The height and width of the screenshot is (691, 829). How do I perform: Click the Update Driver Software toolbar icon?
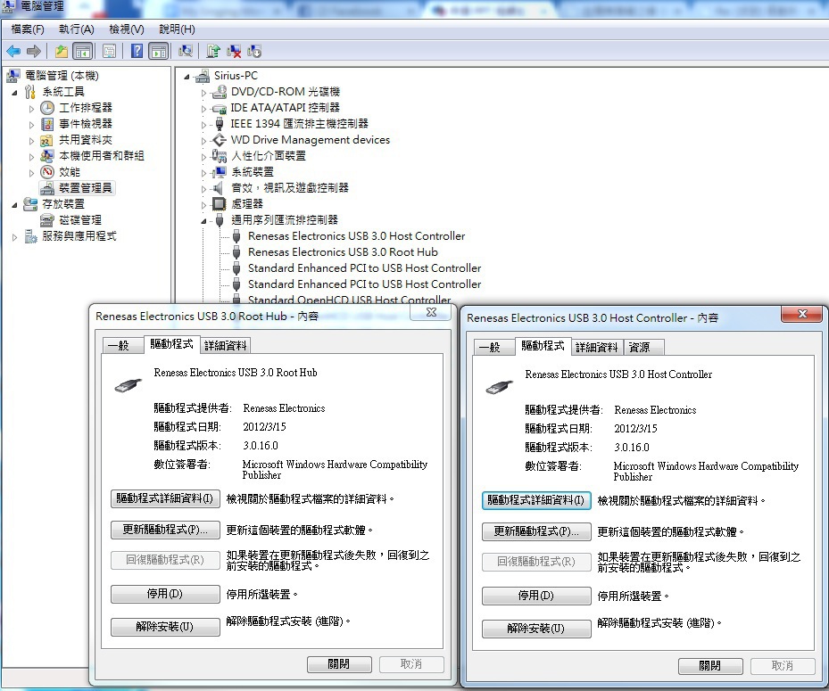(213, 51)
